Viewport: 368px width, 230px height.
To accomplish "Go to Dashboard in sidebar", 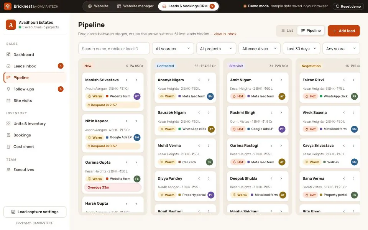I will click(35, 54).
